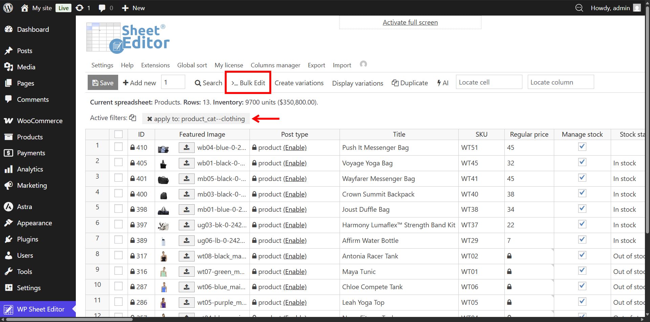Viewport: 650px width, 322px height.
Task: Select row checkbox for product 405
Action: click(x=118, y=162)
